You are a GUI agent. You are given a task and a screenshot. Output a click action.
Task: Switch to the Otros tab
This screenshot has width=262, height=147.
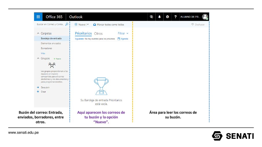[x=98, y=33]
